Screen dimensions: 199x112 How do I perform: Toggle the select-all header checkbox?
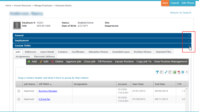[19, 84]
